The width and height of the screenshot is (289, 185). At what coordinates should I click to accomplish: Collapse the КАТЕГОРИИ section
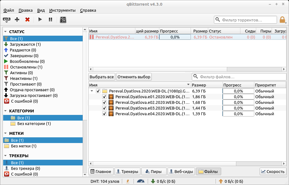point(5,111)
